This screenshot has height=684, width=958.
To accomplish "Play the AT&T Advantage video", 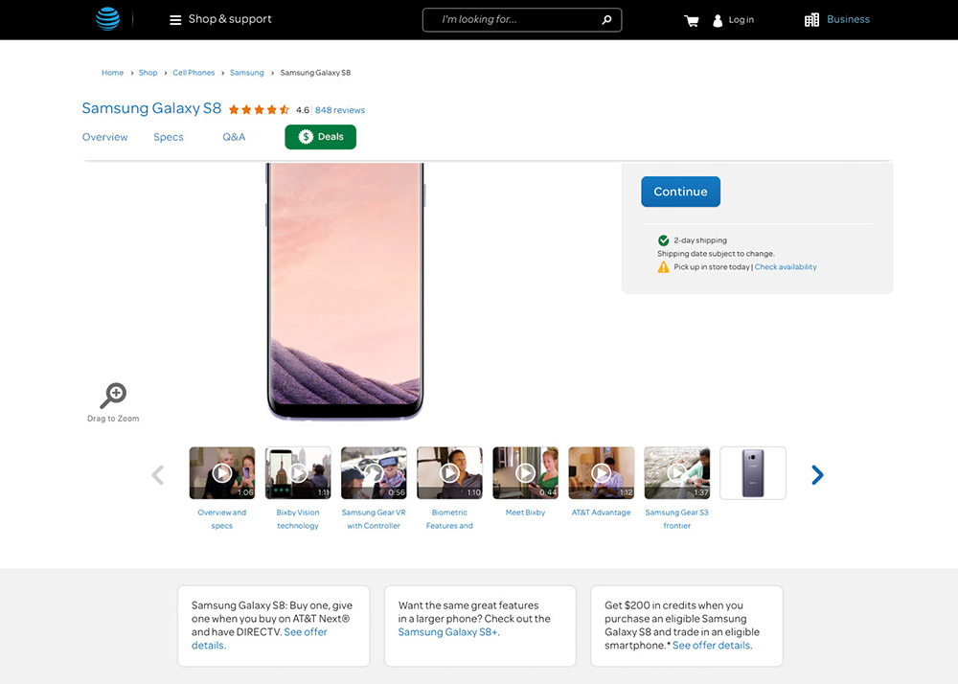I will [x=602, y=472].
